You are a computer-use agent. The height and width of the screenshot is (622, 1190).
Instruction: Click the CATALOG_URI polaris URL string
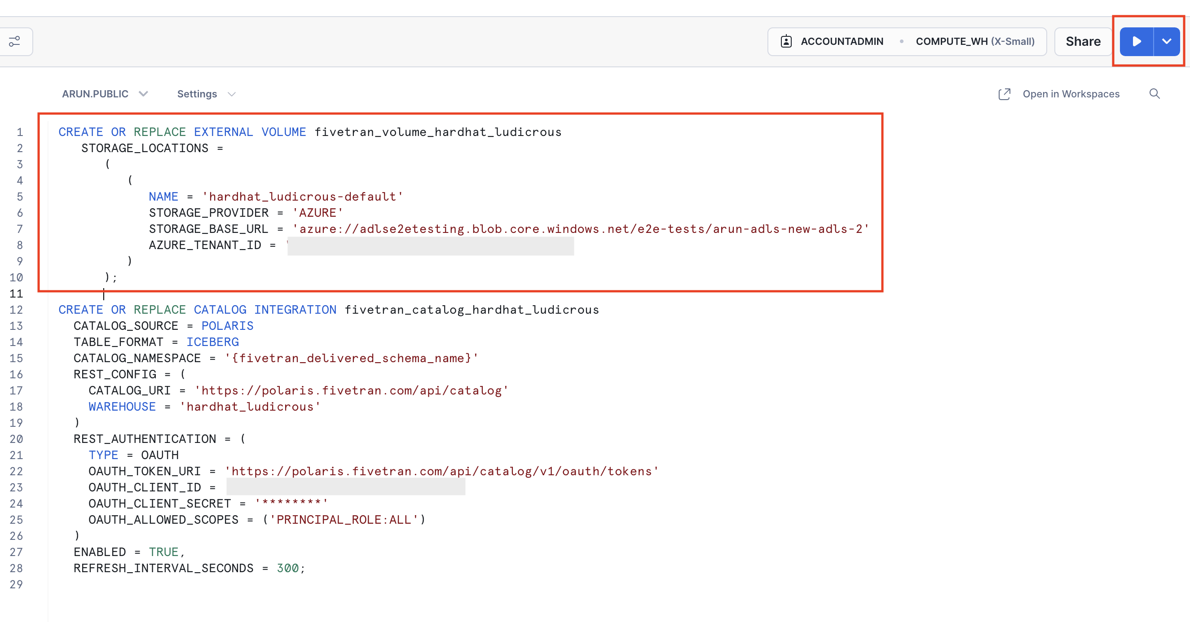click(x=352, y=390)
